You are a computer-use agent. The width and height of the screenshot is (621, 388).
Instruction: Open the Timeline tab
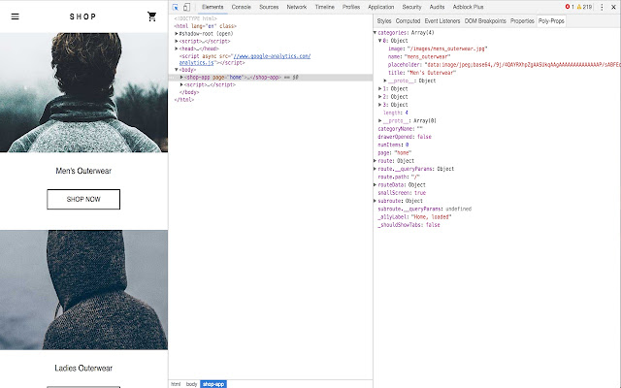coord(325,7)
